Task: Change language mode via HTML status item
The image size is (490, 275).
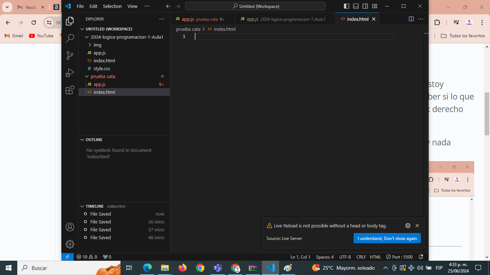Action: pos(376,257)
